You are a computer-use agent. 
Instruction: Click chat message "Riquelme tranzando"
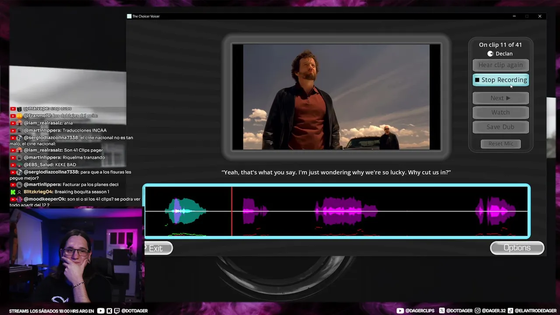(84, 157)
